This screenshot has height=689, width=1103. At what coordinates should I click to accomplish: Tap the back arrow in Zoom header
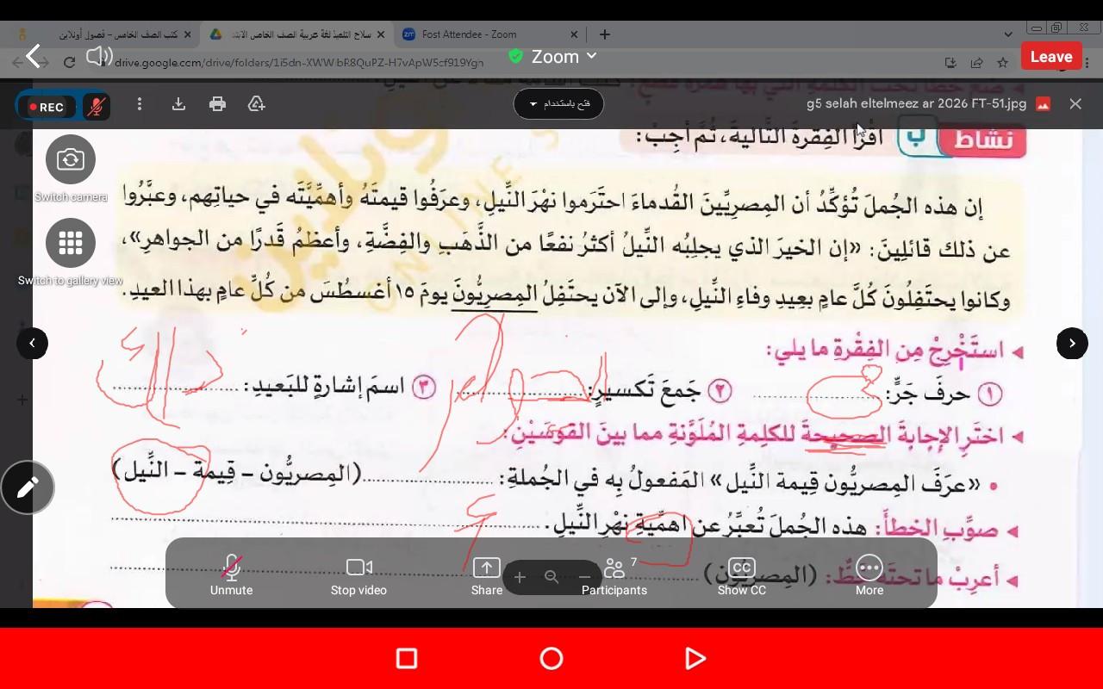click(x=33, y=57)
